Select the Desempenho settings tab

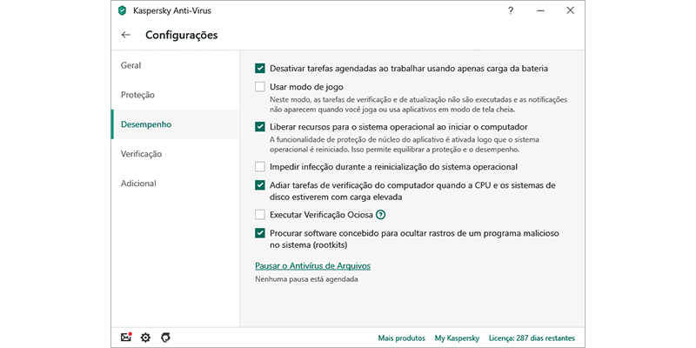pyautogui.click(x=176, y=124)
